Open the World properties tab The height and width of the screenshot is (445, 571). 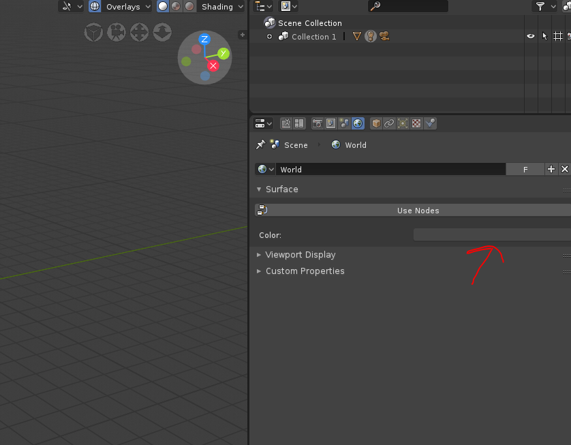tap(358, 124)
